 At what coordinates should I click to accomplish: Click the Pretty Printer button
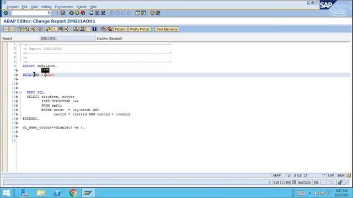(140, 29)
